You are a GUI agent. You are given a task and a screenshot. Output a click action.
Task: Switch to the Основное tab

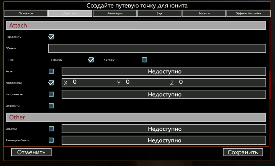26,13
